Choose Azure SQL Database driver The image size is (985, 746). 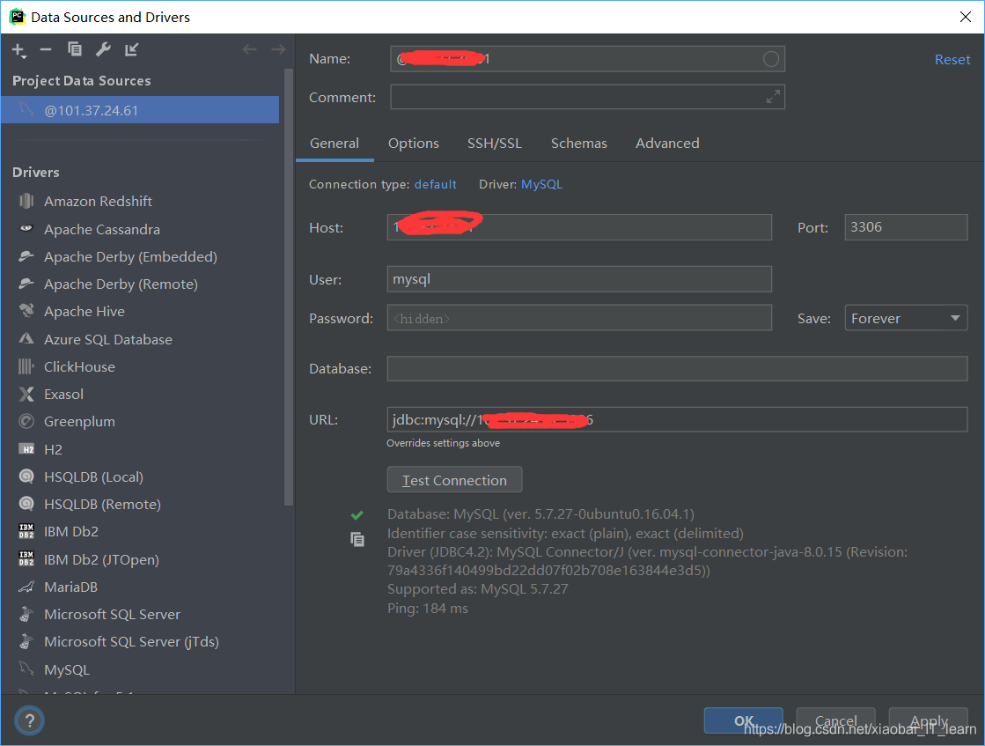[108, 339]
